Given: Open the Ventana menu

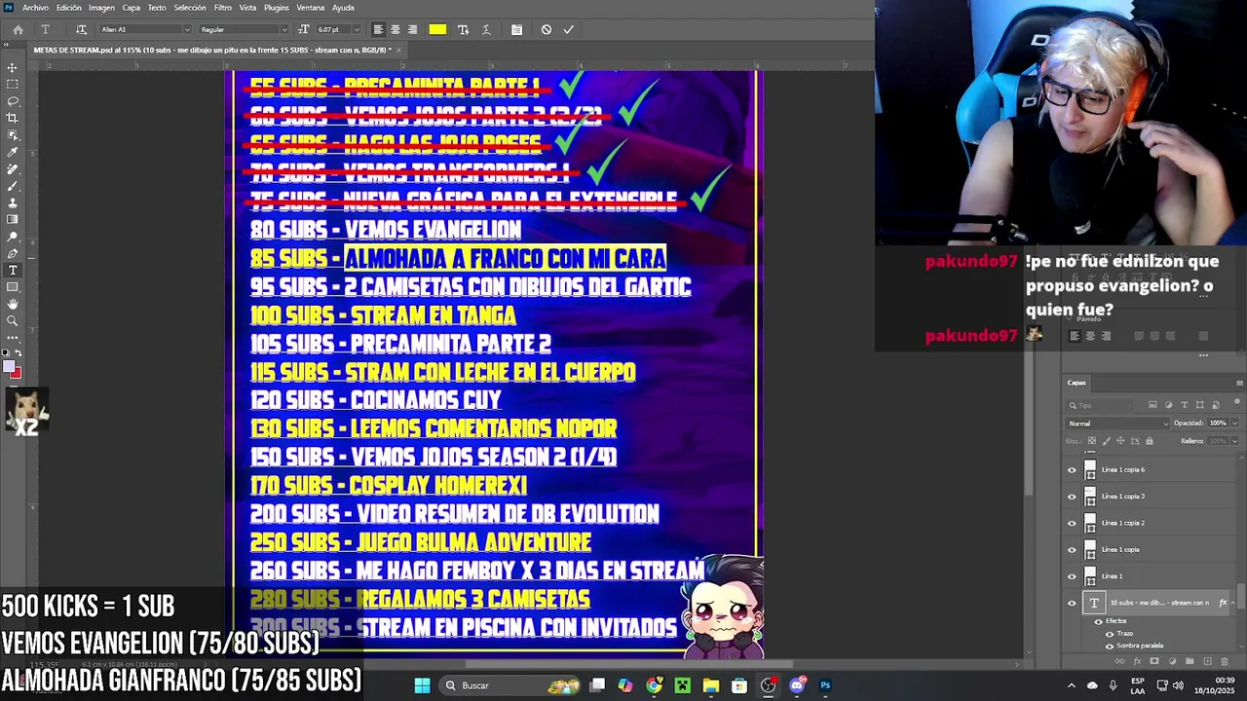Looking at the screenshot, I should coord(311,8).
